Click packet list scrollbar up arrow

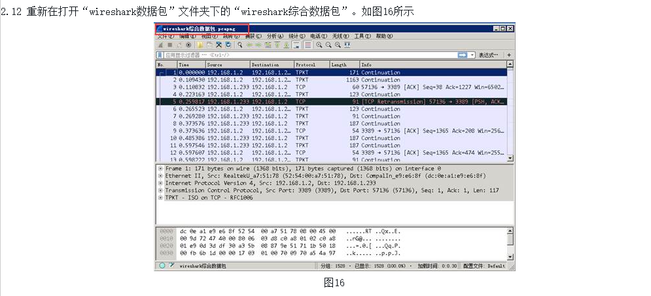[x=510, y=64]
